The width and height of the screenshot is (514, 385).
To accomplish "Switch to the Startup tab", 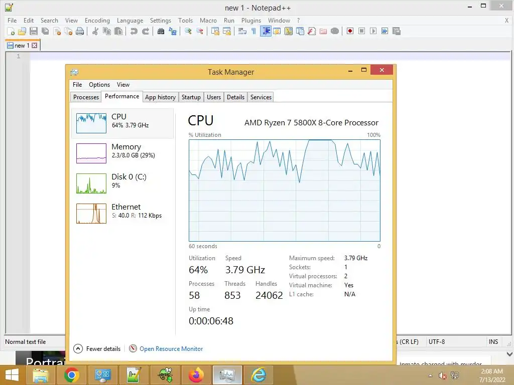I will (x=191, y=97).
